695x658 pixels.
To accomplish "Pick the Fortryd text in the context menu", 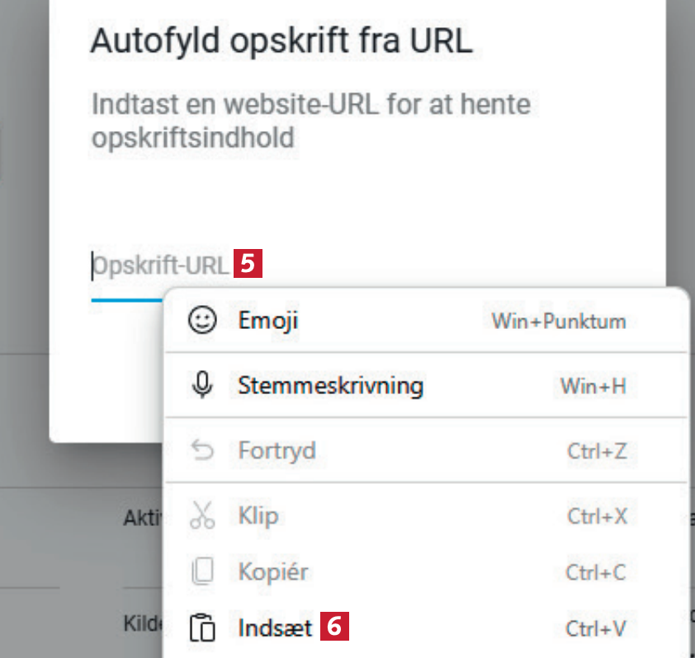I will pyautogui.click(x=277, y=451).
